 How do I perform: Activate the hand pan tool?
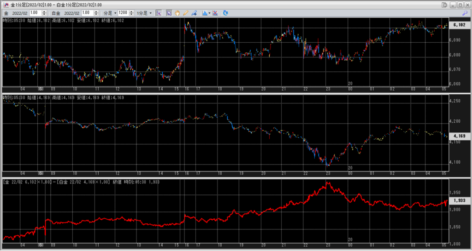177,13
